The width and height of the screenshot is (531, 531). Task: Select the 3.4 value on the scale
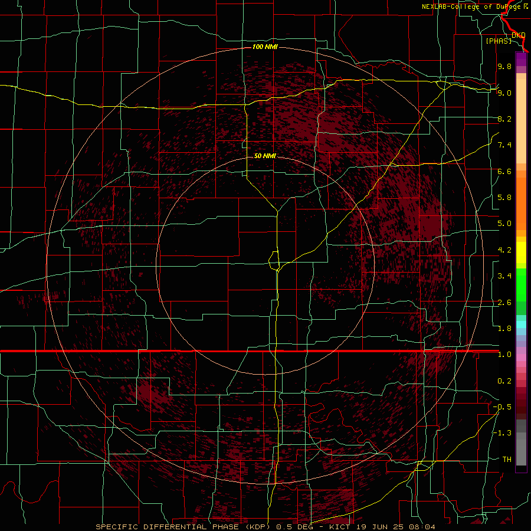[x=504, y=276]
